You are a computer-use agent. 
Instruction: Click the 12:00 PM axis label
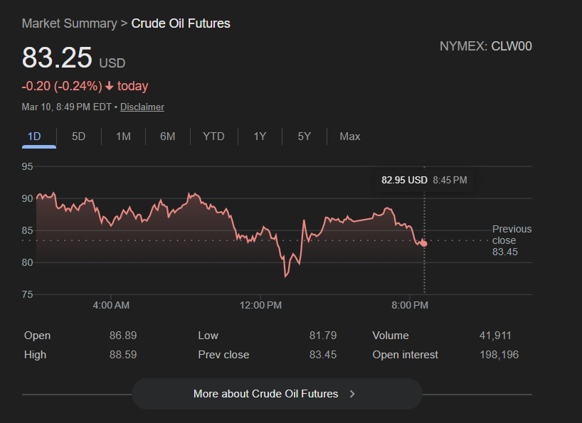[260, 305]
